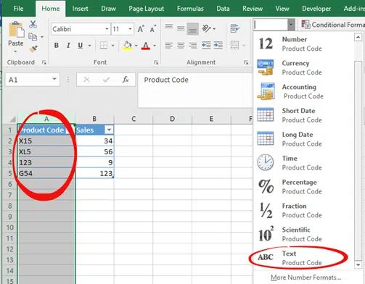This screenshot has width=365, height=284.
Task: Align text left
Action: 169,45
